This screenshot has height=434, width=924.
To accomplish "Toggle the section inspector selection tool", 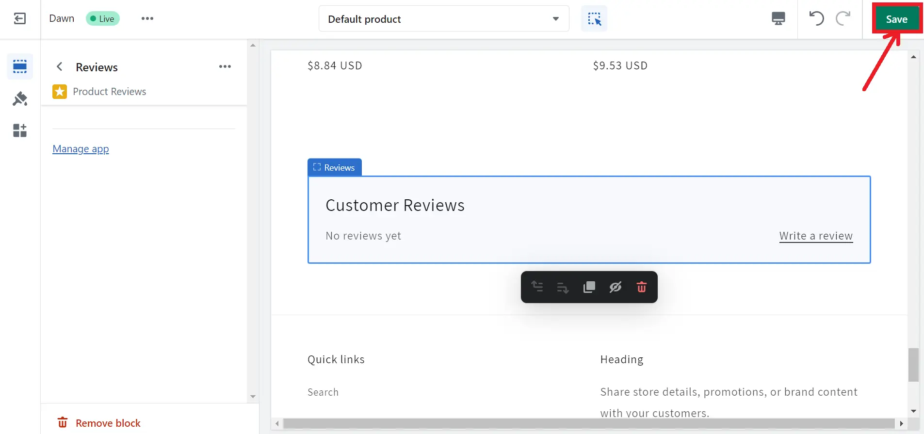I will 594,19.
